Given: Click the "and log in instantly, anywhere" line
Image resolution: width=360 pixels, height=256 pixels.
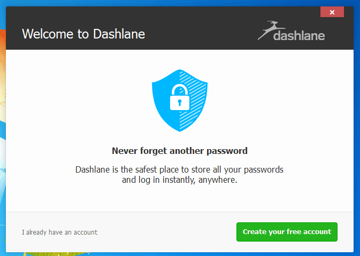Looking at the screenshot, I should (179, 180).
